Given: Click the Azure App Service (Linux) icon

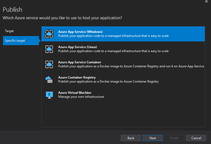Looking at the screenshot, I should tap(49, 49).
